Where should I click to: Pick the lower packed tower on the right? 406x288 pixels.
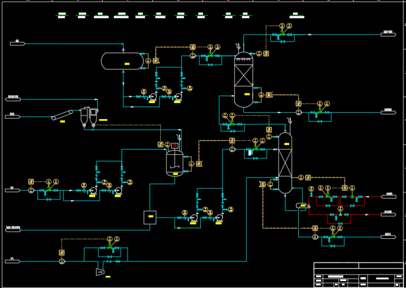[x=285, y=163]
